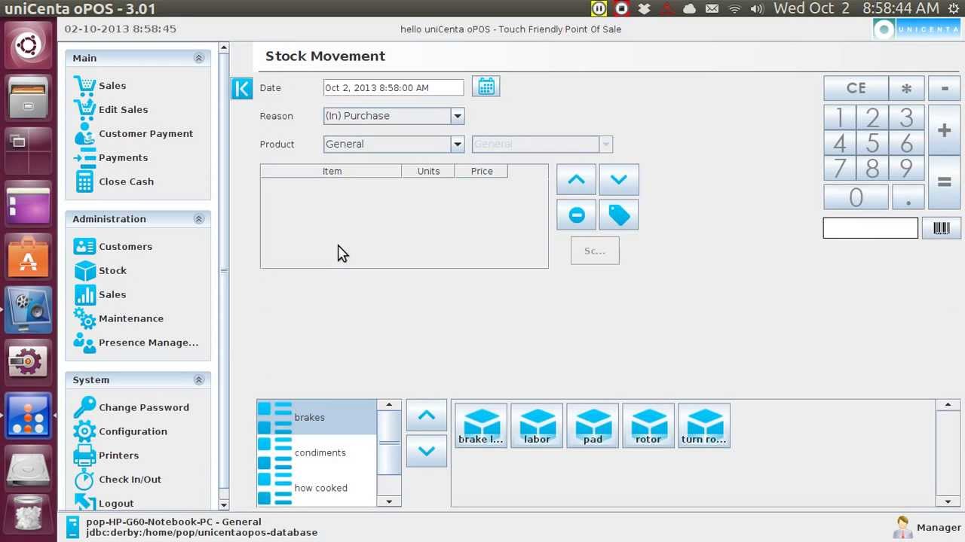Screen dimensions: 965x542
Task: Collapse the System section
Action: point(199,380)
